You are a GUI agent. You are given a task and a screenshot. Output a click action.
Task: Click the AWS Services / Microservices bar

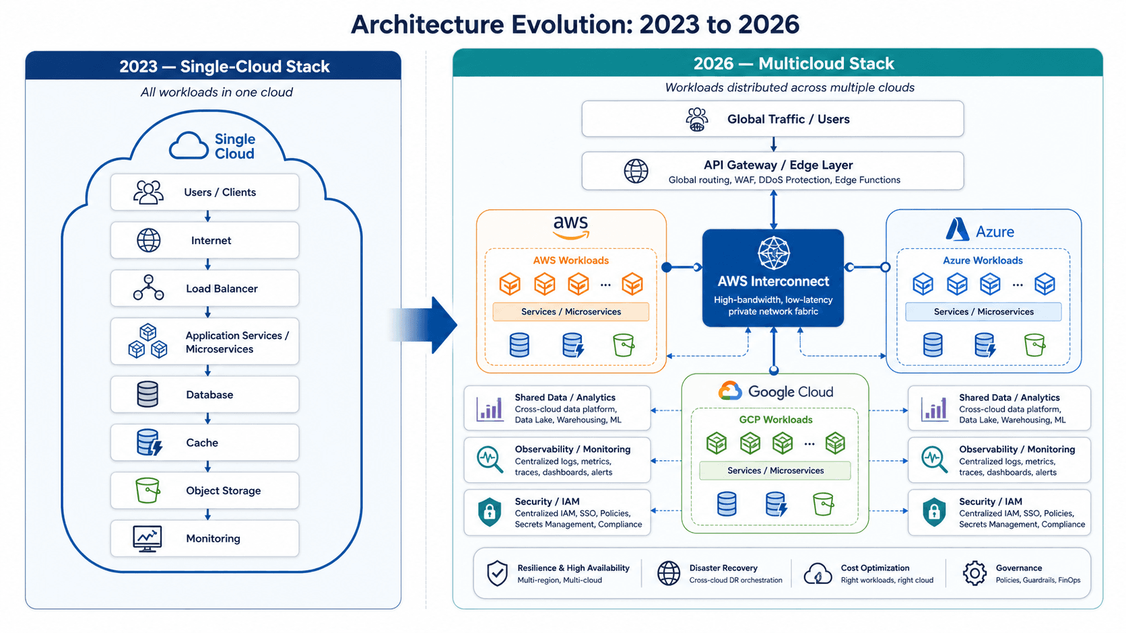[571, 311]
